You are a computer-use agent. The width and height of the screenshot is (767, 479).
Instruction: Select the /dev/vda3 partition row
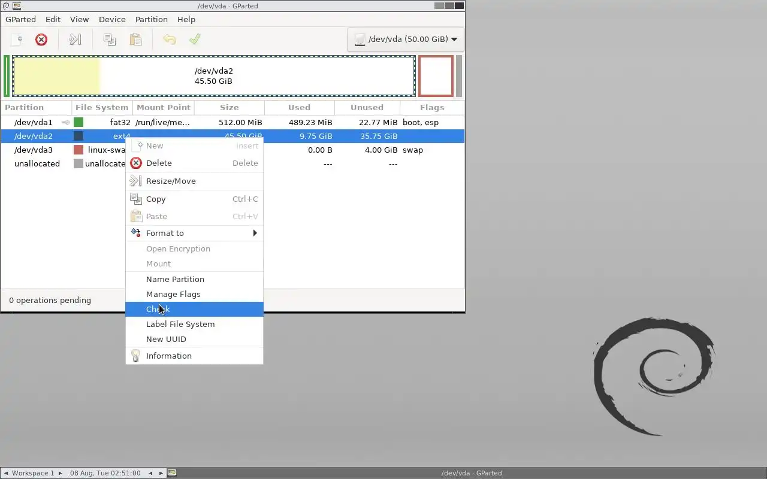[x=232, y=150]
